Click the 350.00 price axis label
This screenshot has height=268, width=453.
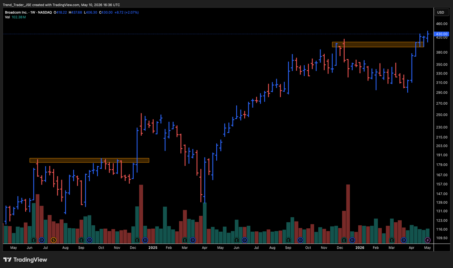tap(441, 65)
